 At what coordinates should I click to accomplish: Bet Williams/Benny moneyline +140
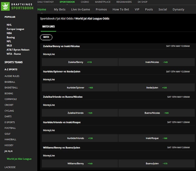coord(80,164)
